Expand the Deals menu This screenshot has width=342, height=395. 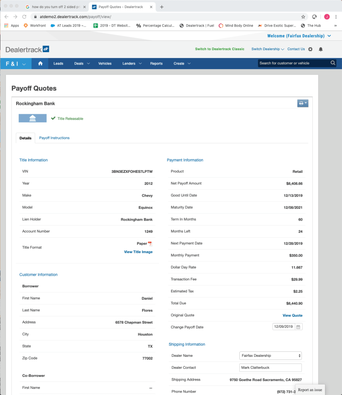[82, 64]
